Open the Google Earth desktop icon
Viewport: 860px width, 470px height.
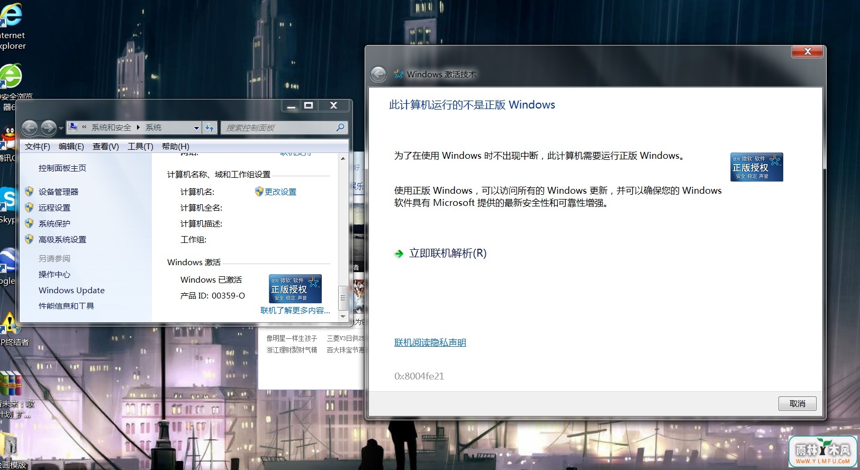pos(7,261)
